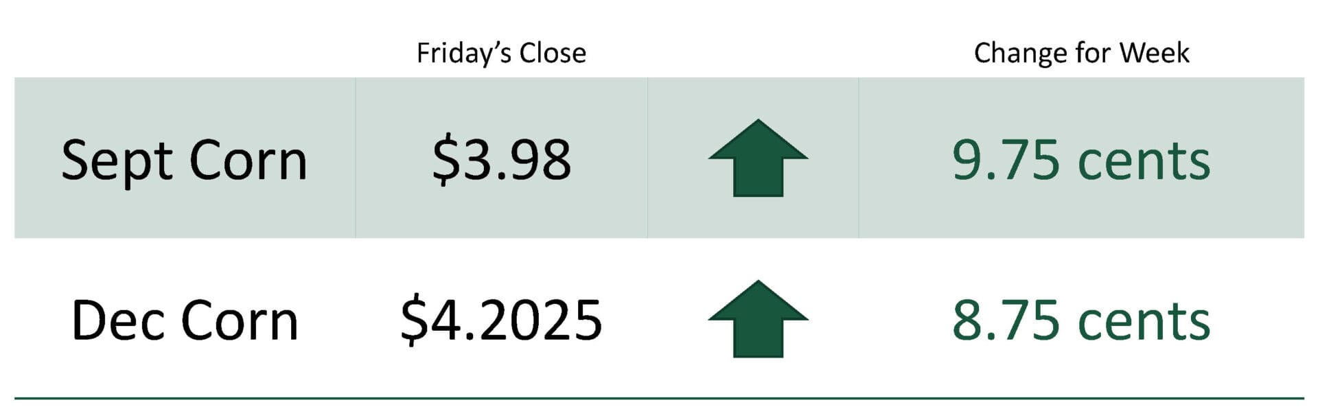Select the Friday's Close column header
This screenshot has height=409, width=1318.
pos(501,54)
